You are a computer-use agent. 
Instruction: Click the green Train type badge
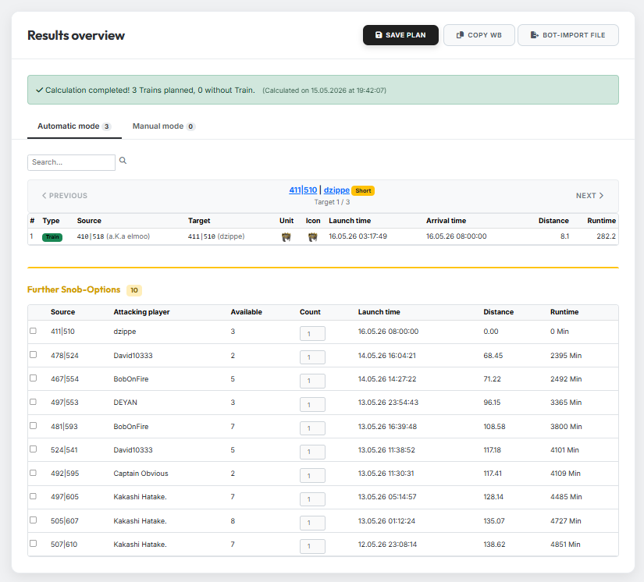tap(52, 237)
